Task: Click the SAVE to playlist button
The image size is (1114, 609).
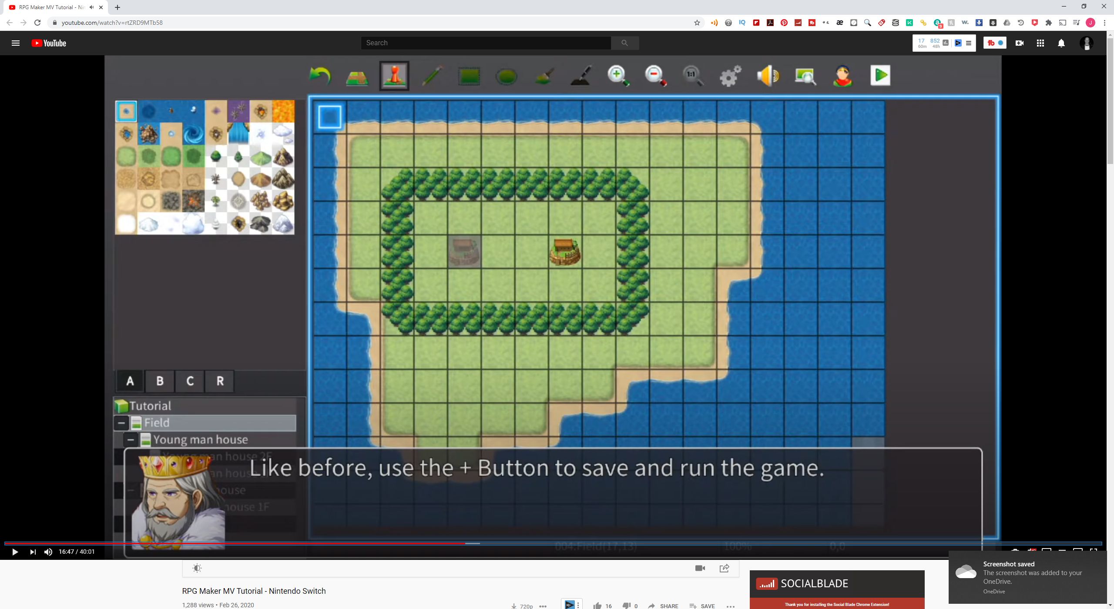Action: point(702,606)
